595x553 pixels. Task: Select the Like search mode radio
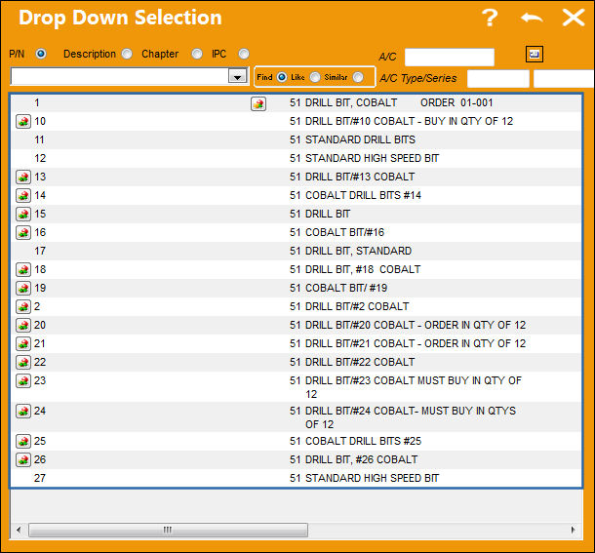click(315, 77)
